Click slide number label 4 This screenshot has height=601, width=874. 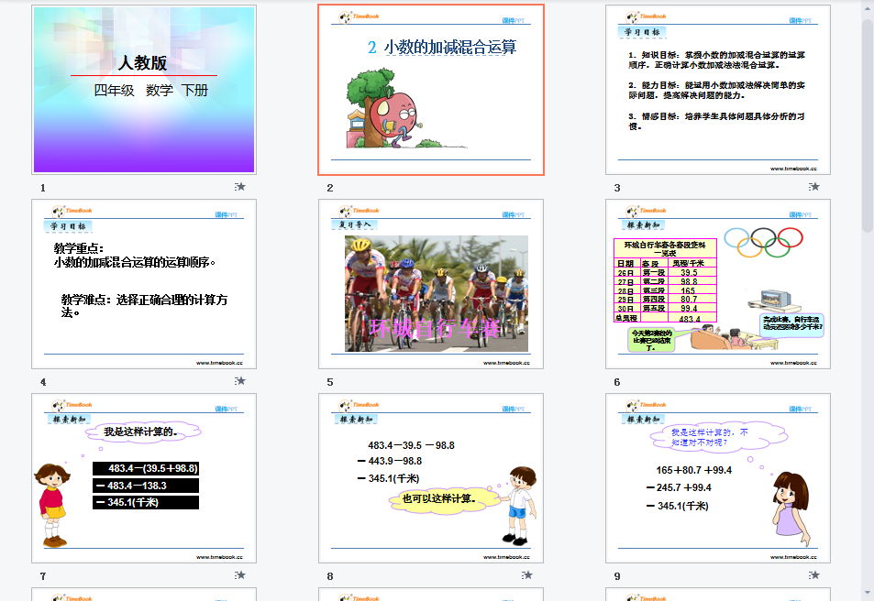(43, 382)
